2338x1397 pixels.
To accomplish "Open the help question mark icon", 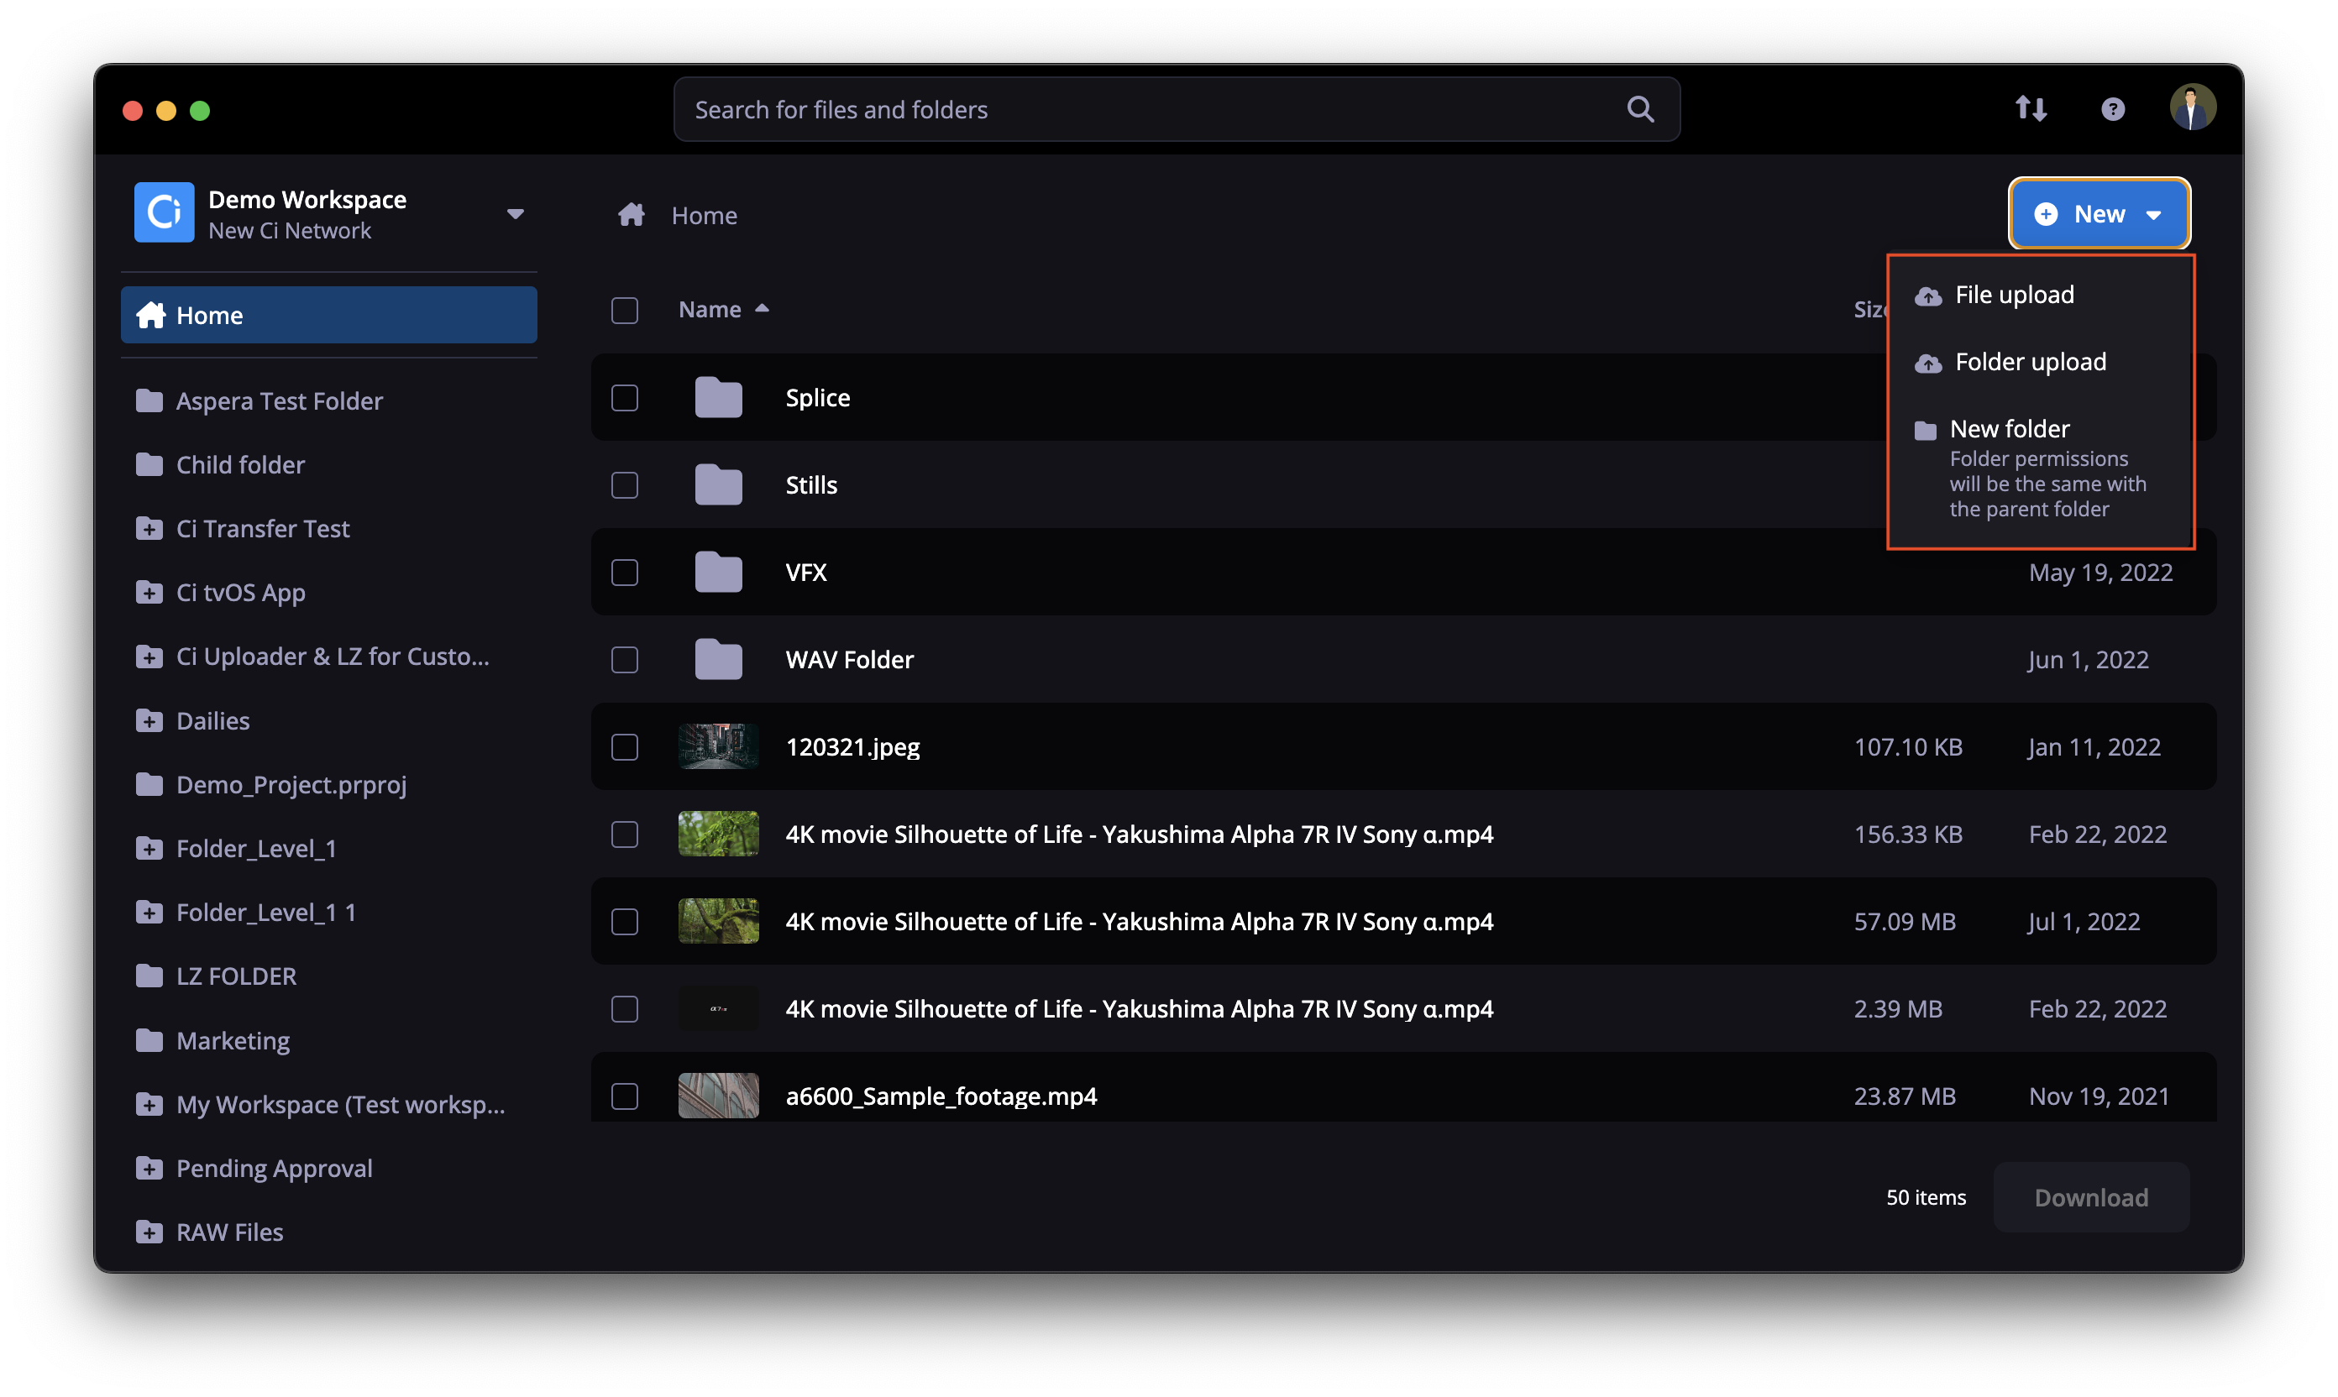I will click(2113, 109).
